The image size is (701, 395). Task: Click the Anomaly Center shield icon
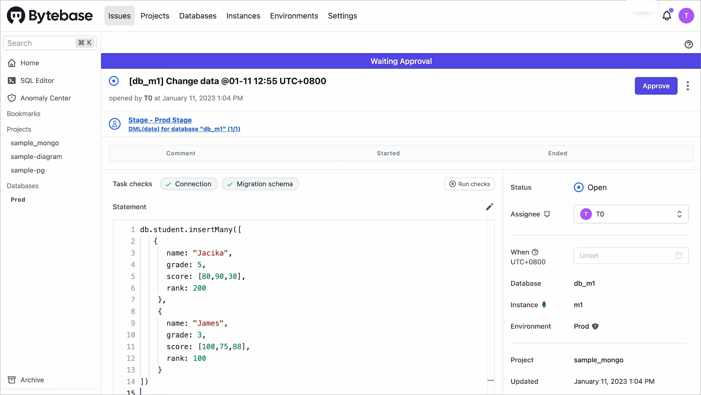12,98
